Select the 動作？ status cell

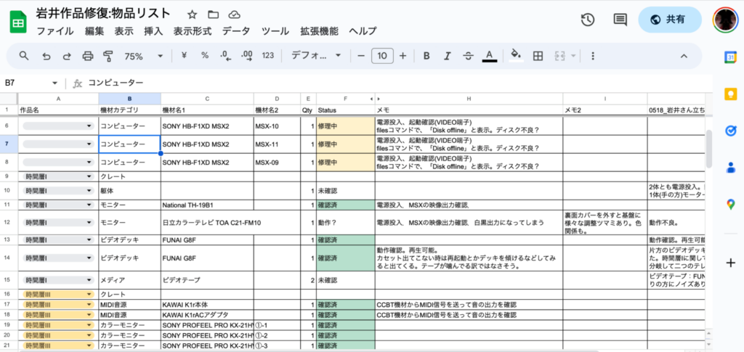point(345,222)
